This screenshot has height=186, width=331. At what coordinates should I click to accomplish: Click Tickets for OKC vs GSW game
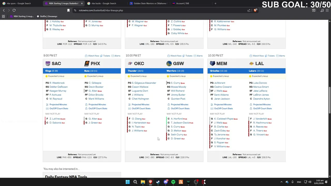click(x=187, y=56)
